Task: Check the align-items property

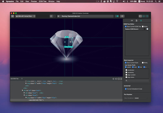Action: pyautogui.click(x=126, y=77)
